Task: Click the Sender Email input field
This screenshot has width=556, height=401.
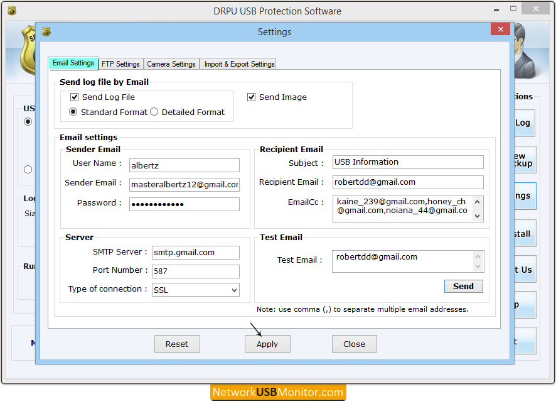Action: point(184,185)
